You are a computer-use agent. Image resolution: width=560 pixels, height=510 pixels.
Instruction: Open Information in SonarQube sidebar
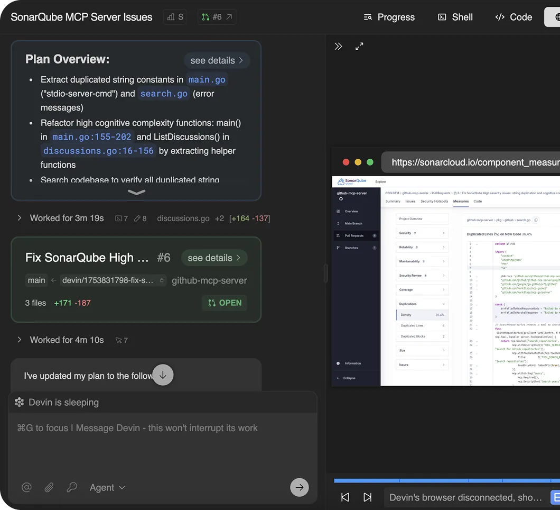pos(352,363)
